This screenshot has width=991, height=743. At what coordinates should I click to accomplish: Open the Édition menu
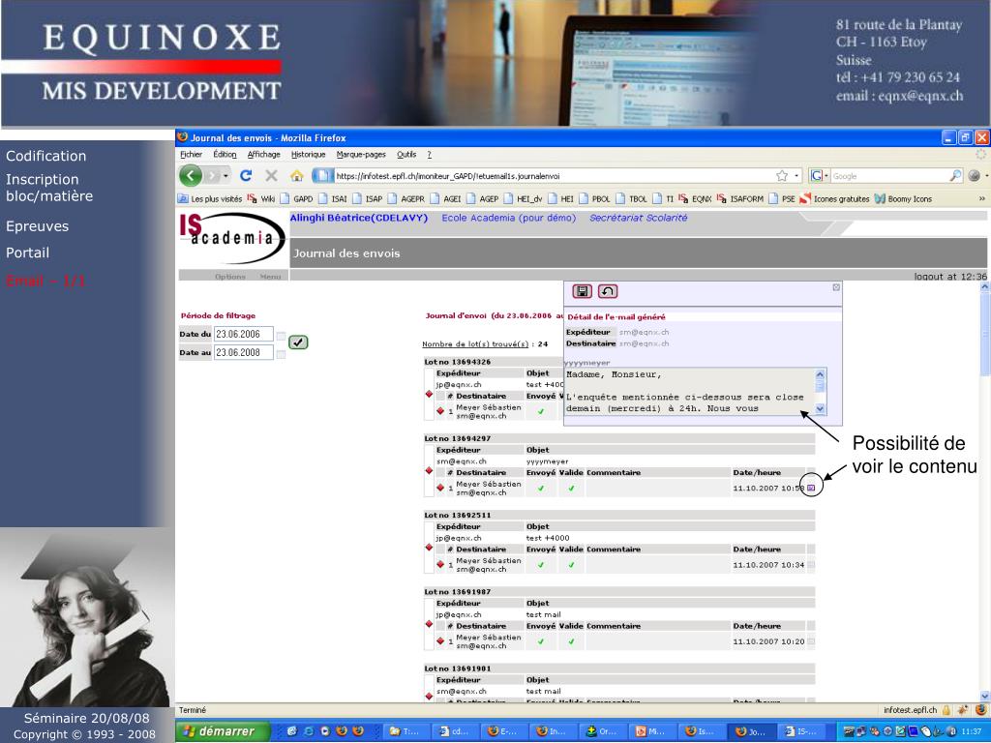click(225, 154)
